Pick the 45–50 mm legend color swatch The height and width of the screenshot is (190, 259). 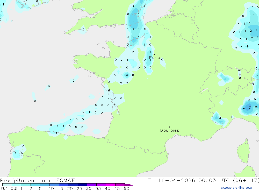[x=120, y=185]
